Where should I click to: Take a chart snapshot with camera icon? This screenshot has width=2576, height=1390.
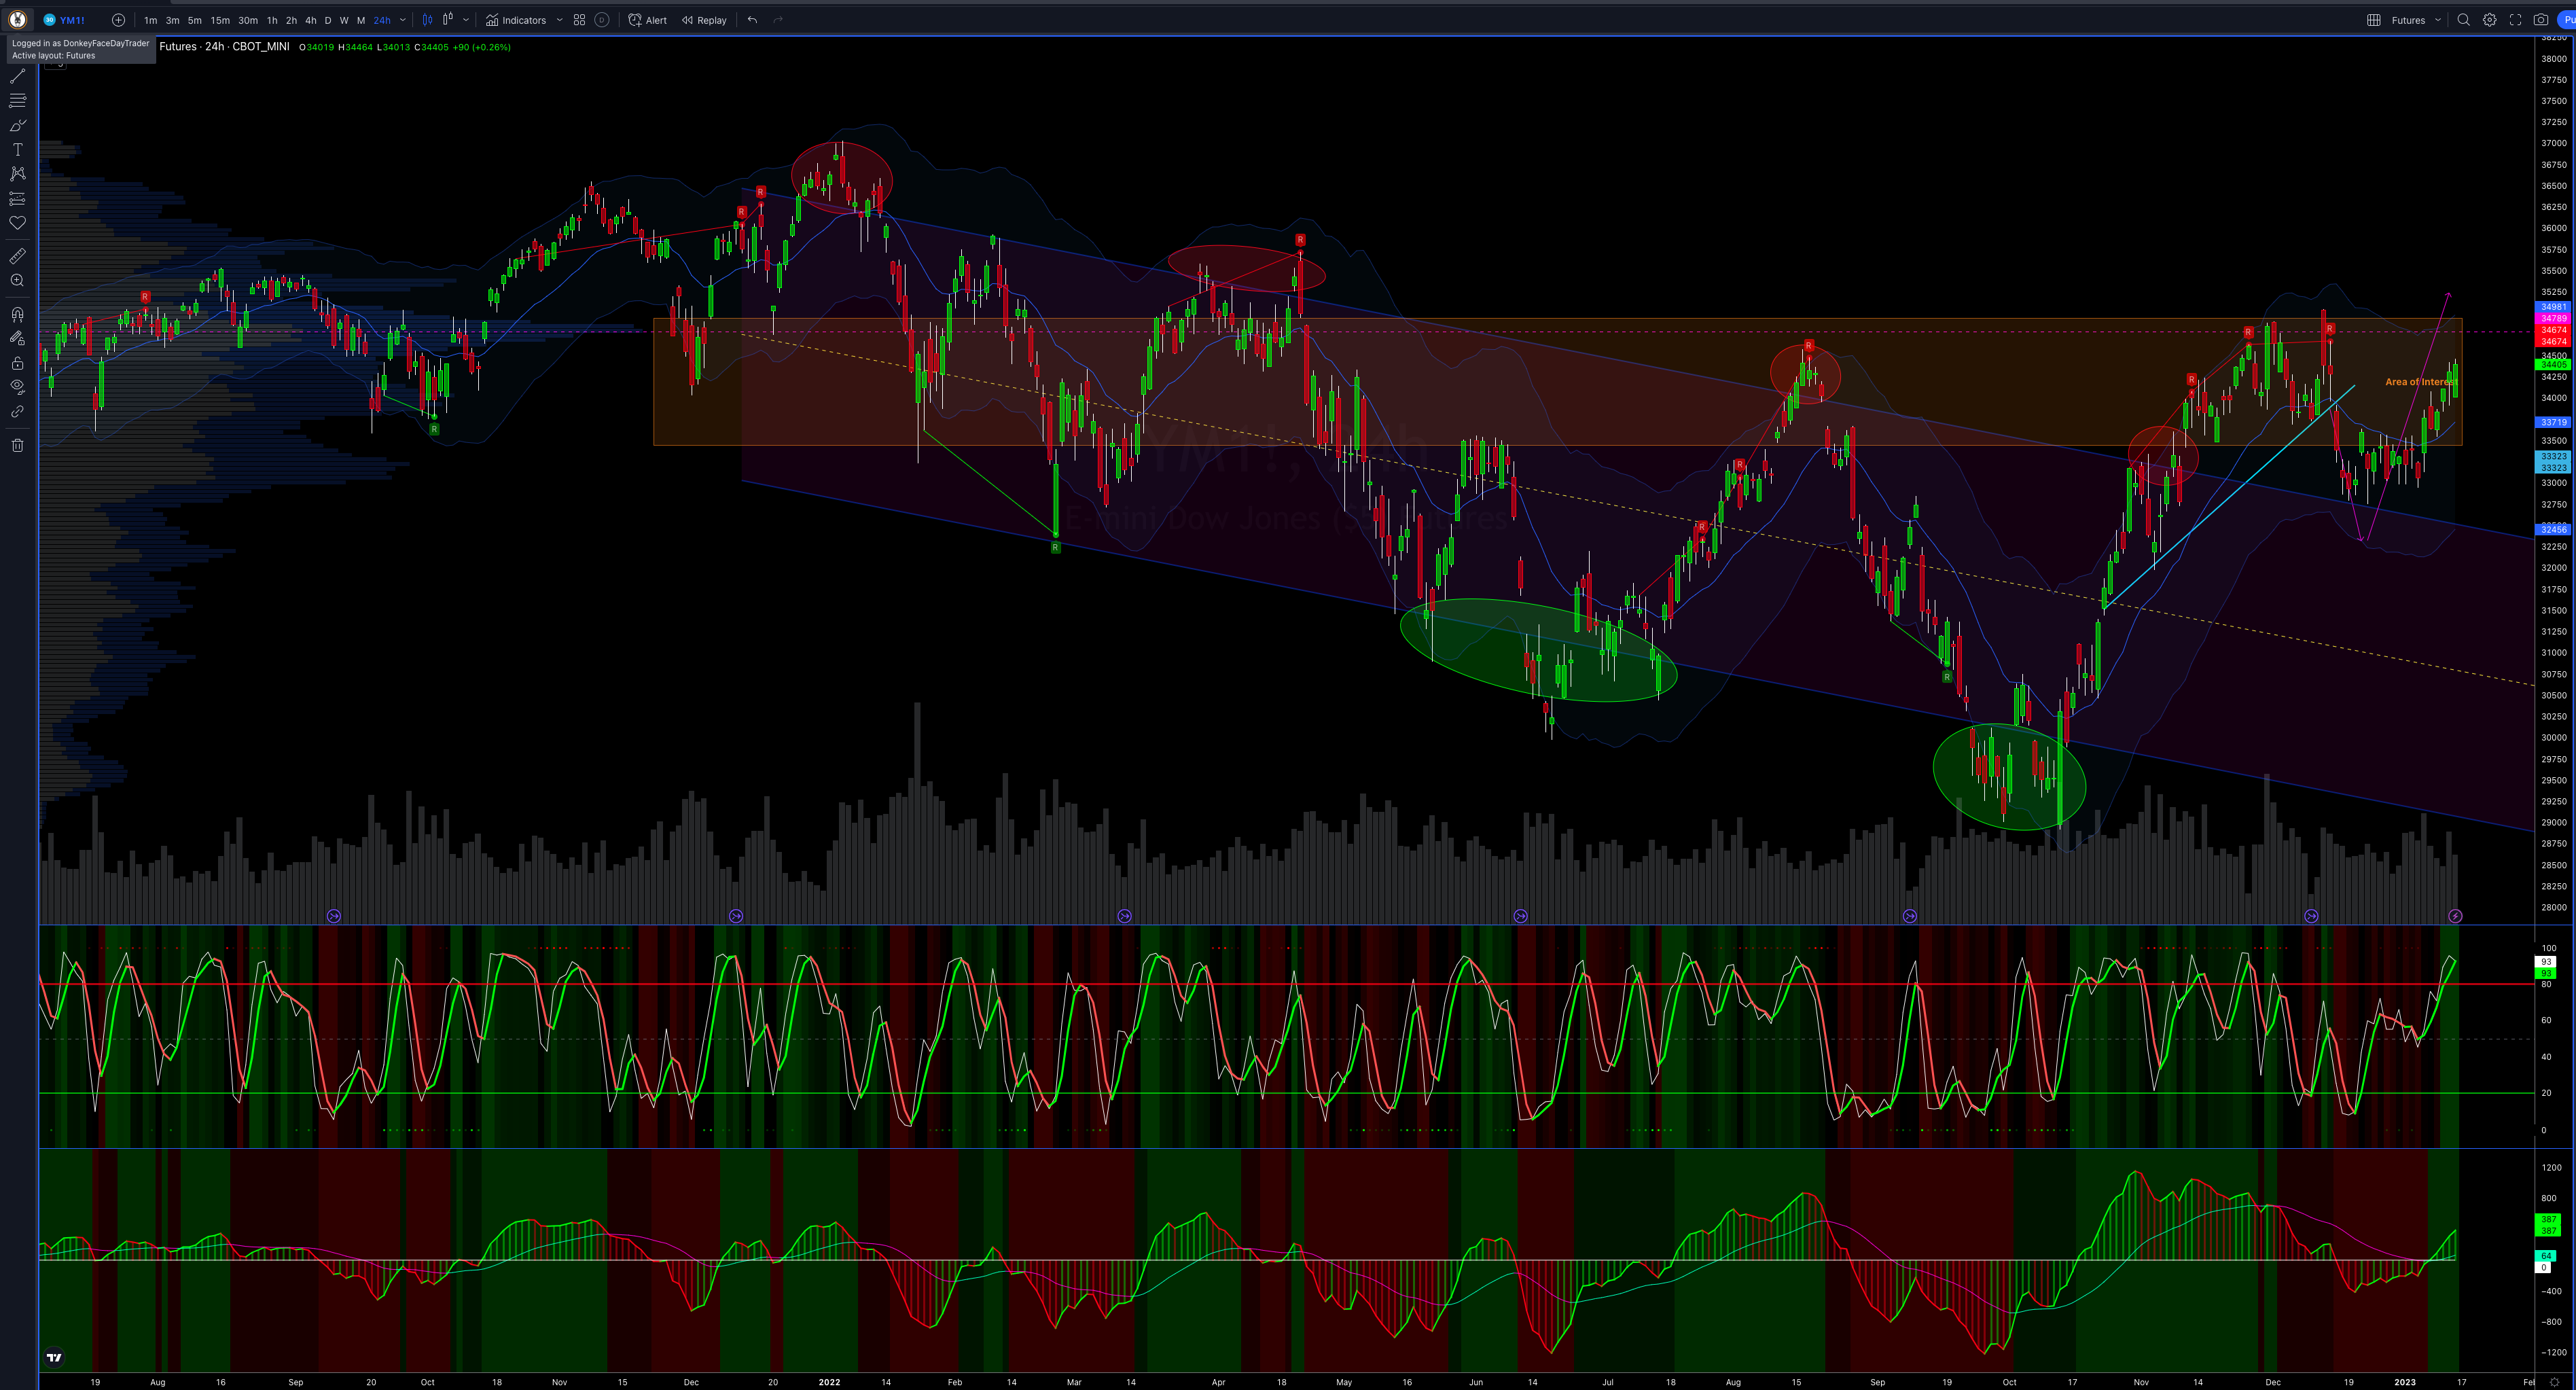point(2541,20)
